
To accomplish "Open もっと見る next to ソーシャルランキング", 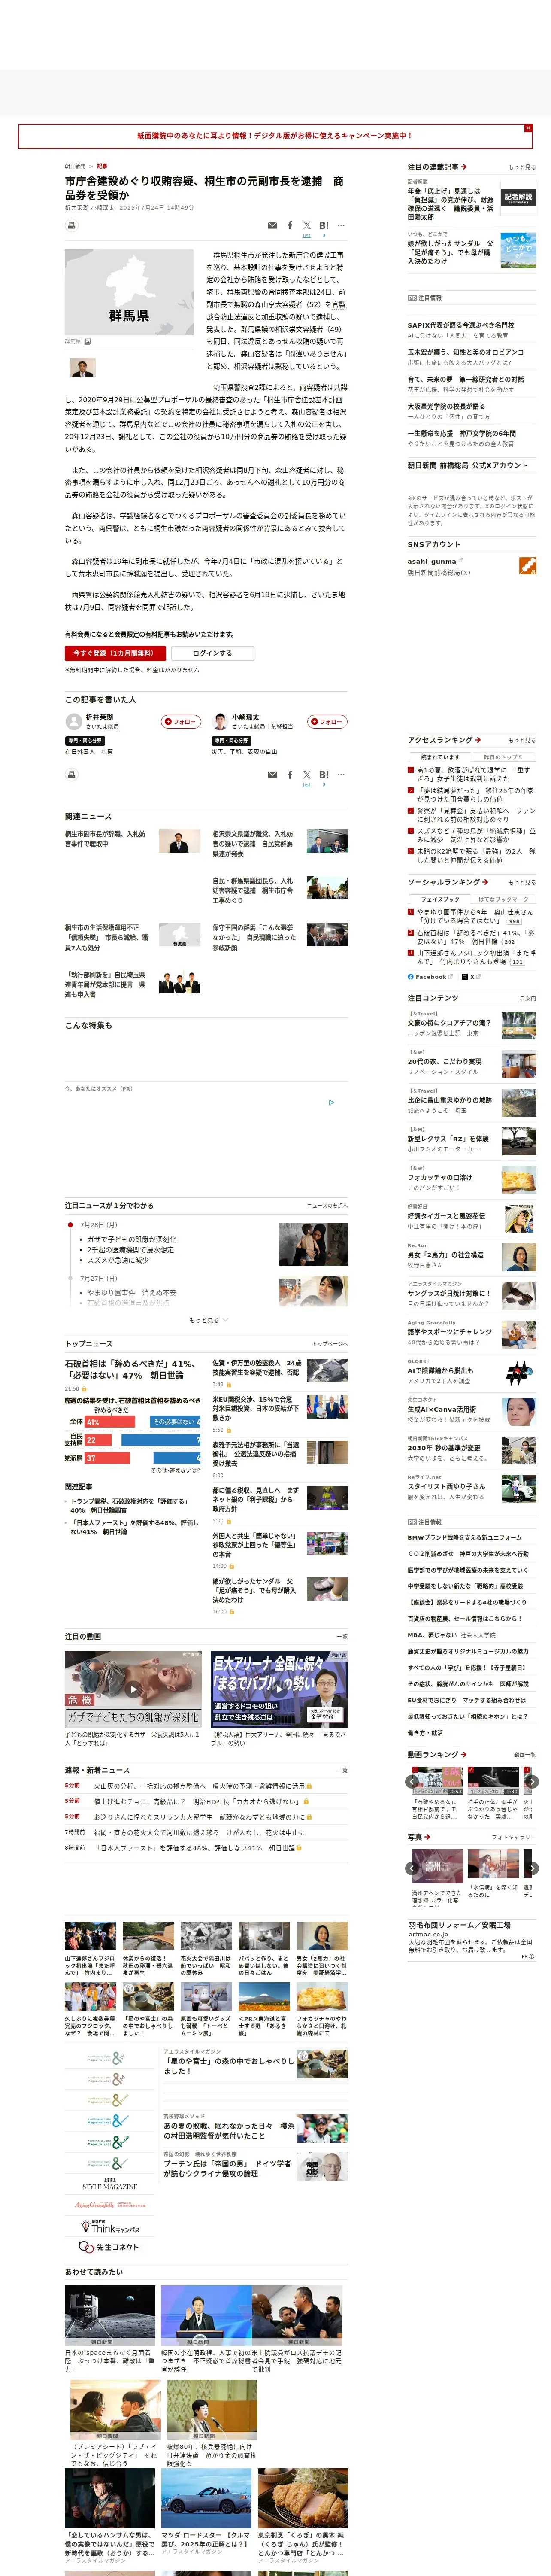I will click(x=521, y=882).
